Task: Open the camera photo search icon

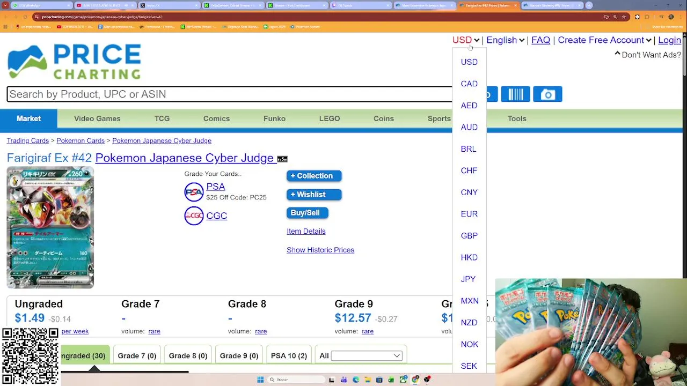Action: click(x=547, y=94)
